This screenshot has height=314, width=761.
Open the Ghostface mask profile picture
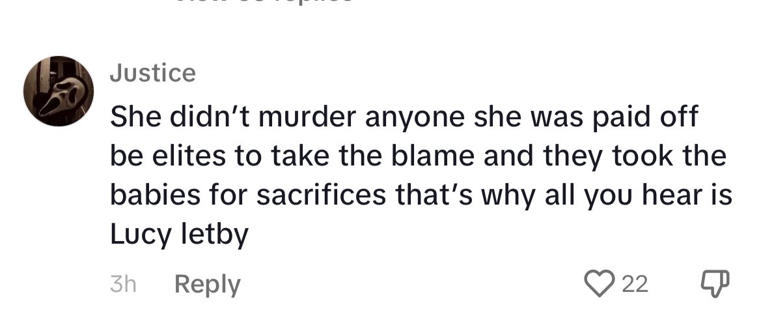point(59,91)
